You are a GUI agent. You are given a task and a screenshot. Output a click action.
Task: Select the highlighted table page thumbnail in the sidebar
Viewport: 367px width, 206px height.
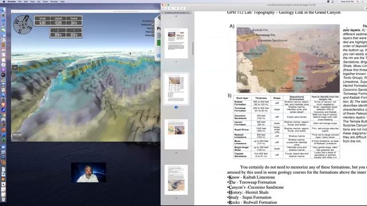click(176, 89)
